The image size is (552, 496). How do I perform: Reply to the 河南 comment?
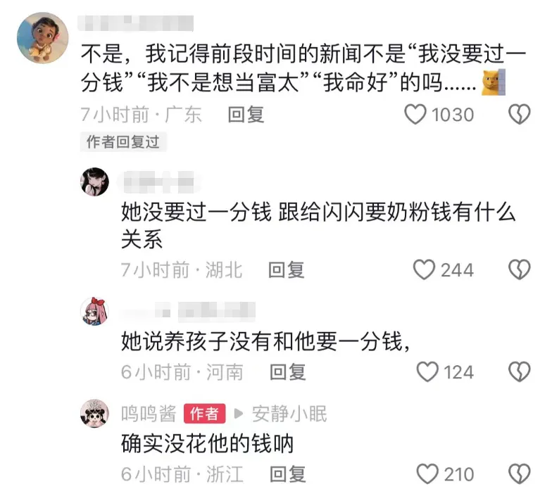click(287, 372)
